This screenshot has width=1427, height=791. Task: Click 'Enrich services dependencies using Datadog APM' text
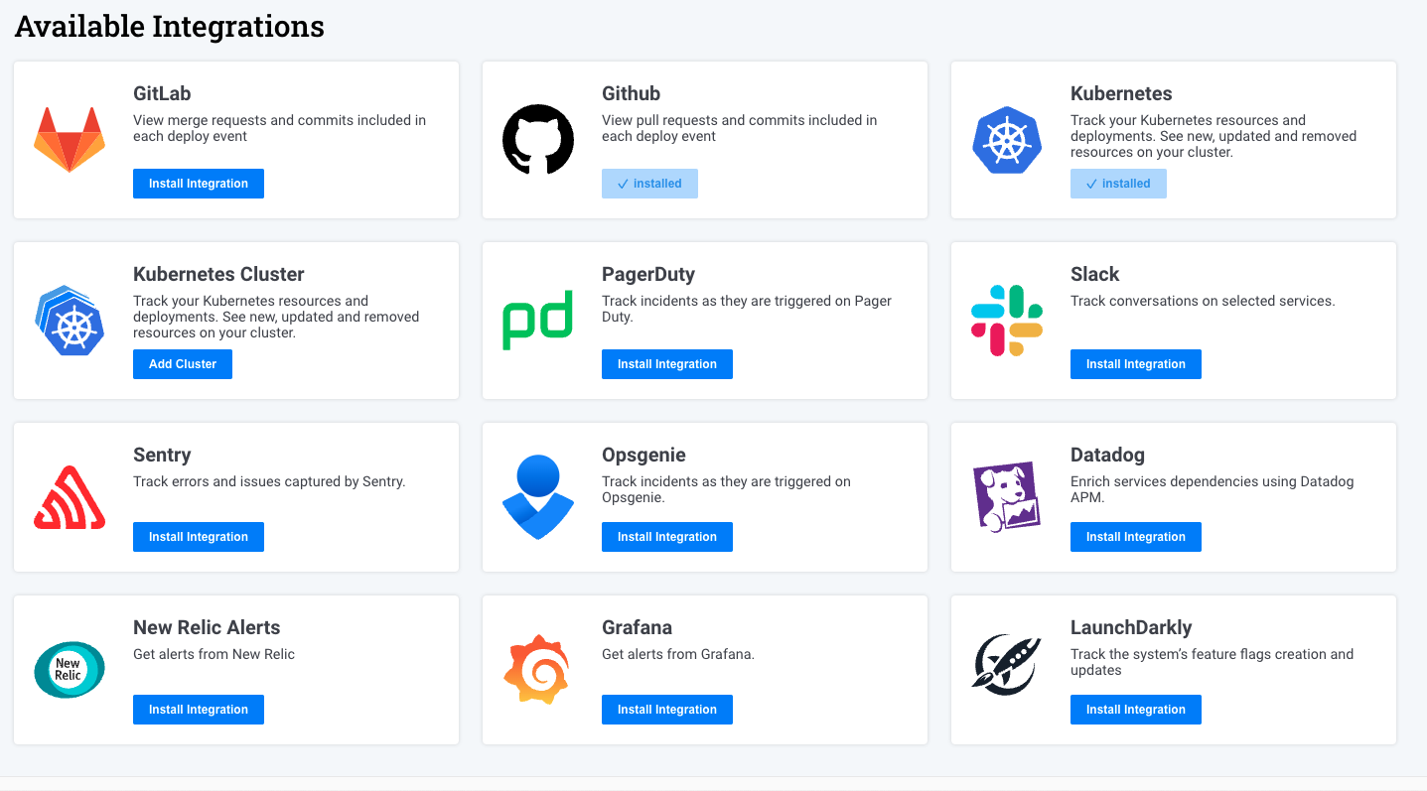click(x=1212, y=489)
